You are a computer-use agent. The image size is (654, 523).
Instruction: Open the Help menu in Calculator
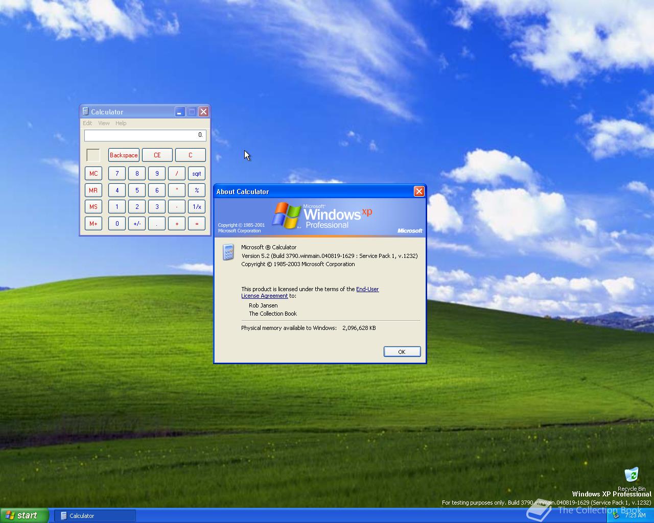(121, 123)
